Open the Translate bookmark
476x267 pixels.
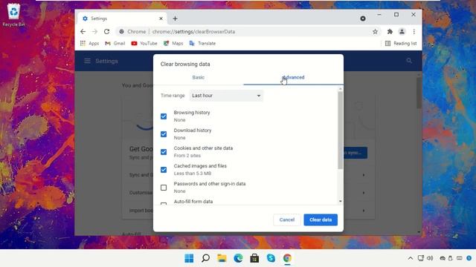point(202,43)
